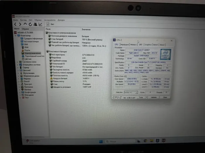Expand the DirectX tree node
This screenshot has height=153, width=205.
pos(18,81)
